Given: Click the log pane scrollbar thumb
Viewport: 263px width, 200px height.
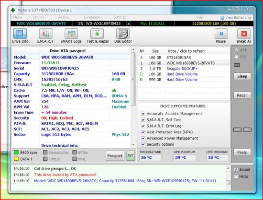Looking at the screenshot, I should pyautogui.click(x=228, y=183).
